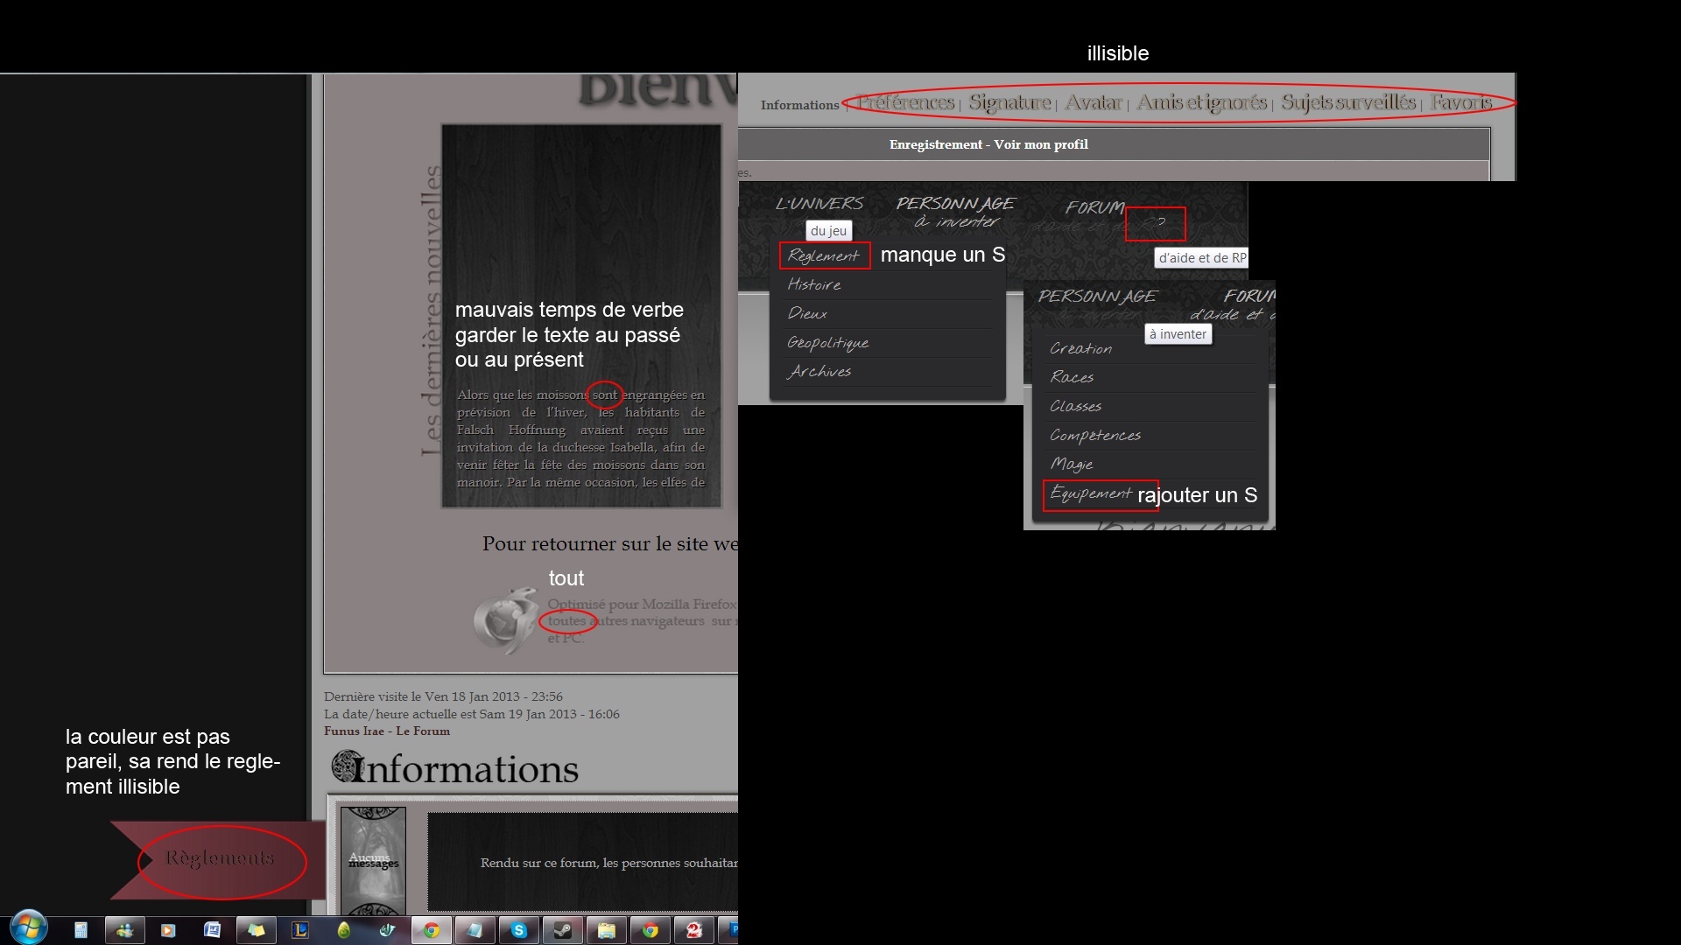Click the Firefox globe logo image
1681x945 pixels.
[x=506, y=620]
